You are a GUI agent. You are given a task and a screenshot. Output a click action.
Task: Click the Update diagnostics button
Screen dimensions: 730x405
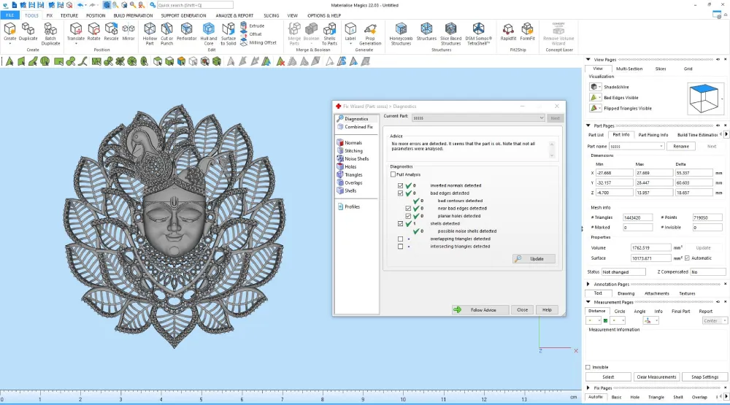coord(534,259)
